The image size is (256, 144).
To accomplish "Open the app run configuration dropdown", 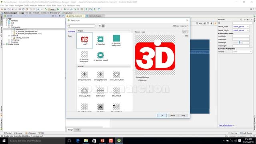I will tap(52, 9).
